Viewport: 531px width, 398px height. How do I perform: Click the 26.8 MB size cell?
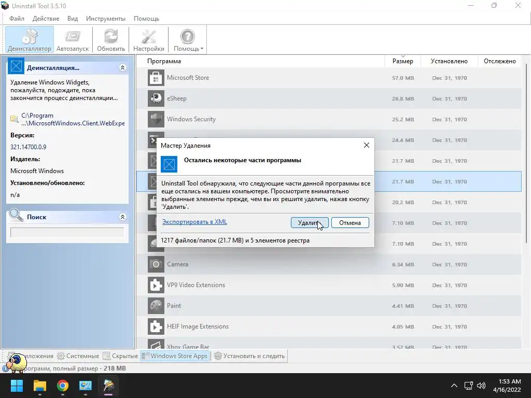[403, 98]
